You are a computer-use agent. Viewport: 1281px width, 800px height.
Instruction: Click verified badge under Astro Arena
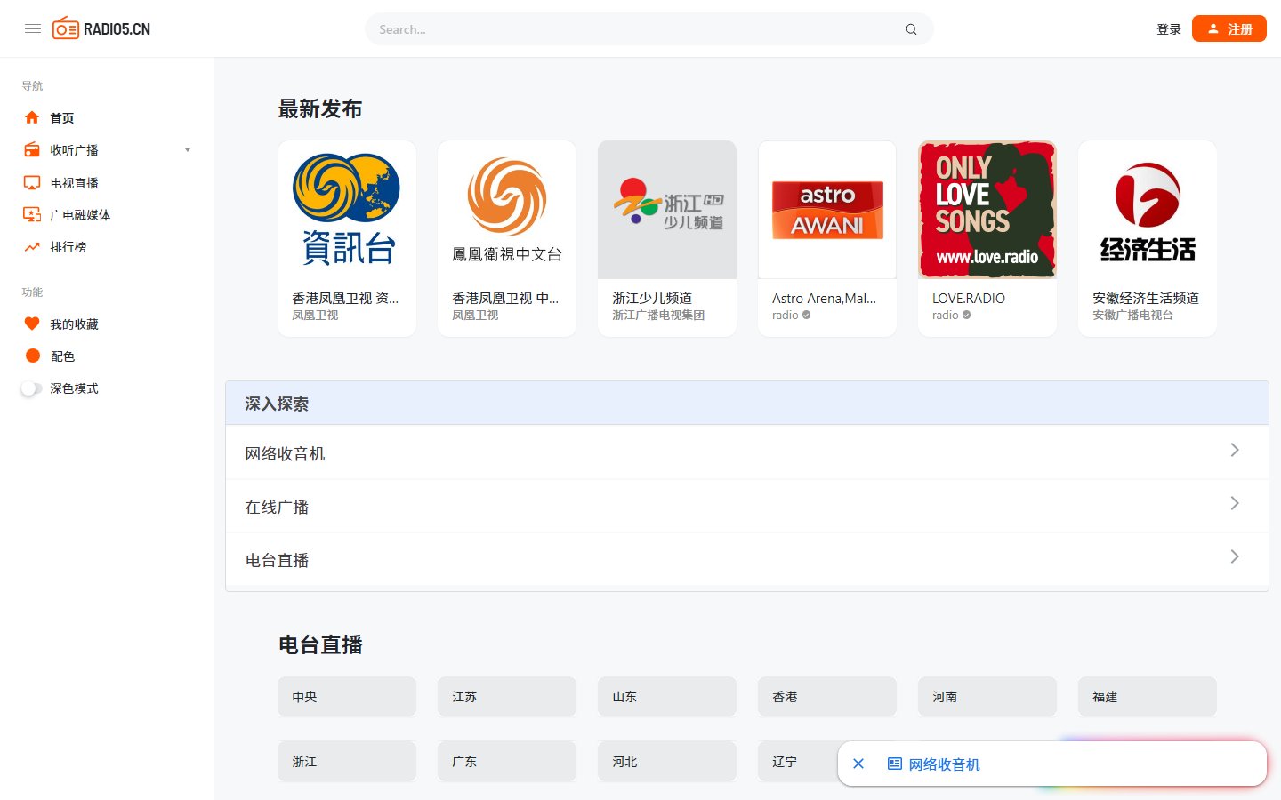pyautogui.click(x=807, y=315)
